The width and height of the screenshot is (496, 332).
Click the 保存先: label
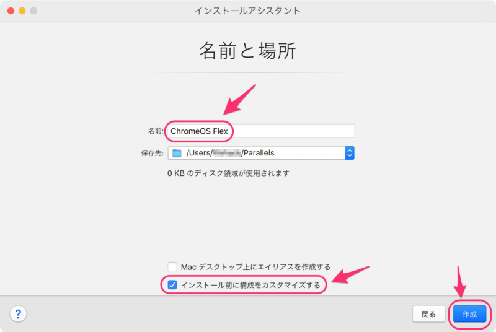coord(152,153)
